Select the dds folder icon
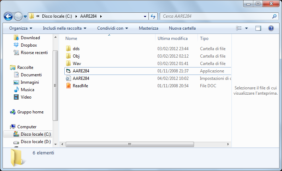 pyautogui.click(x=68, y=48)
